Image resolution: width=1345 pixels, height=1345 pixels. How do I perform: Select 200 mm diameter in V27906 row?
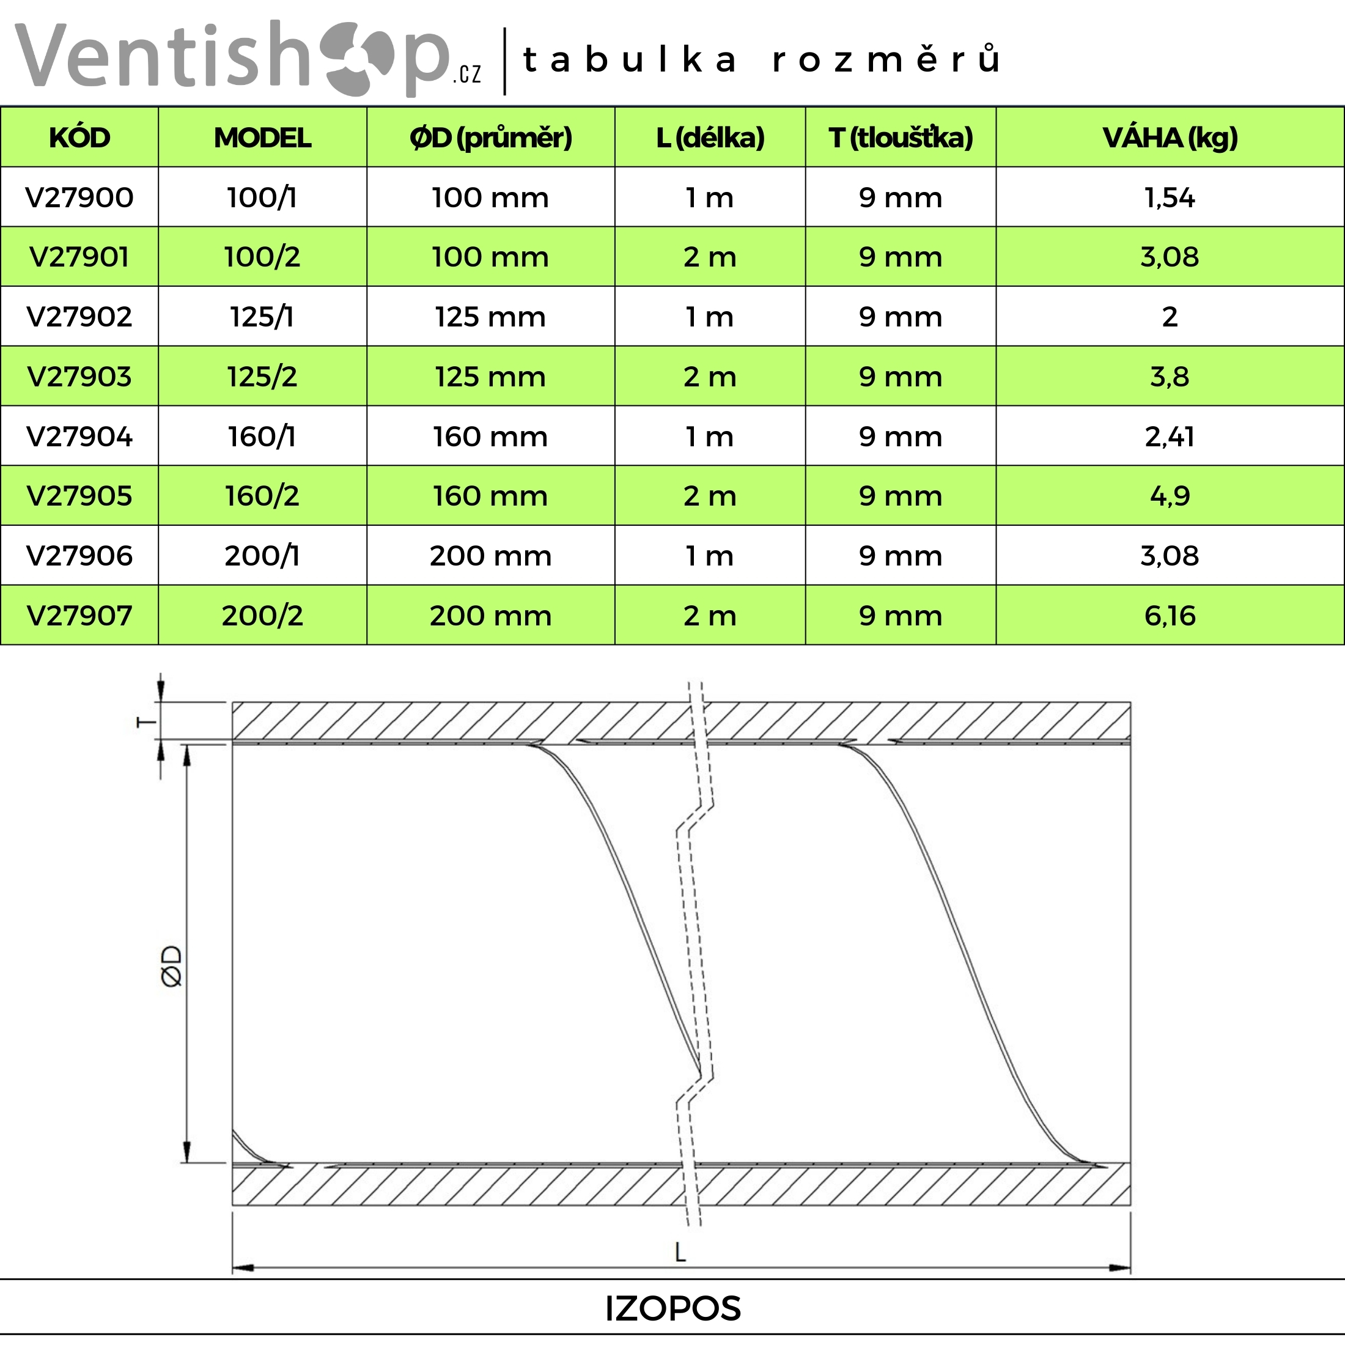pyautogui.click(x=491, y=556)
